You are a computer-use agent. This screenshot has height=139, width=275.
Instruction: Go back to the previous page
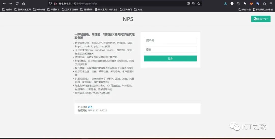[4, 4]
